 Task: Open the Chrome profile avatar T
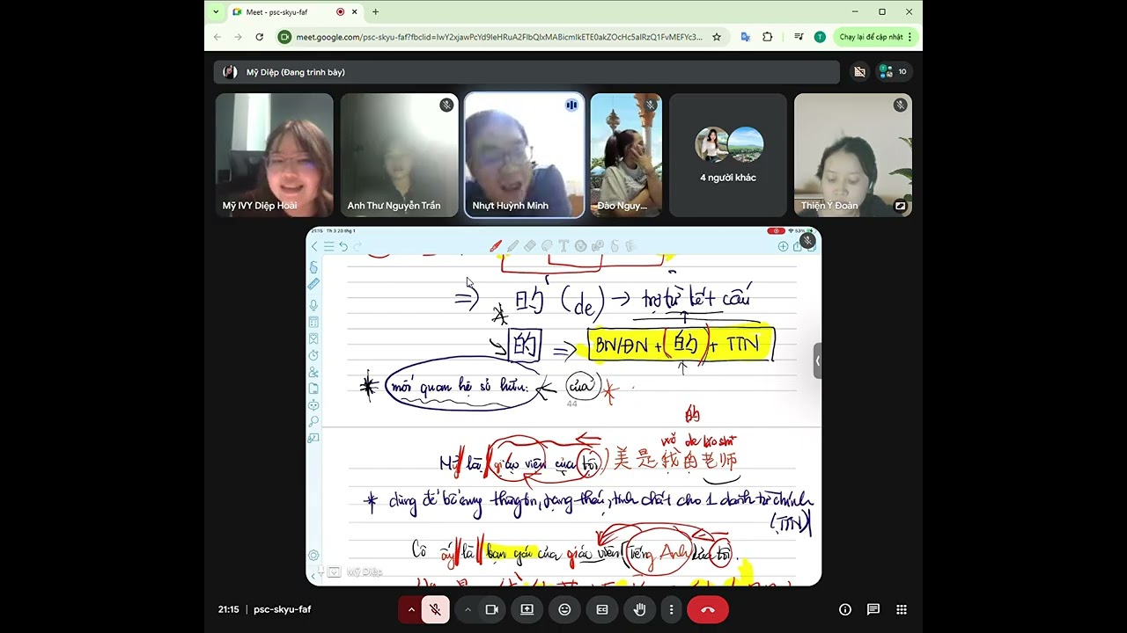click(820, 37)
